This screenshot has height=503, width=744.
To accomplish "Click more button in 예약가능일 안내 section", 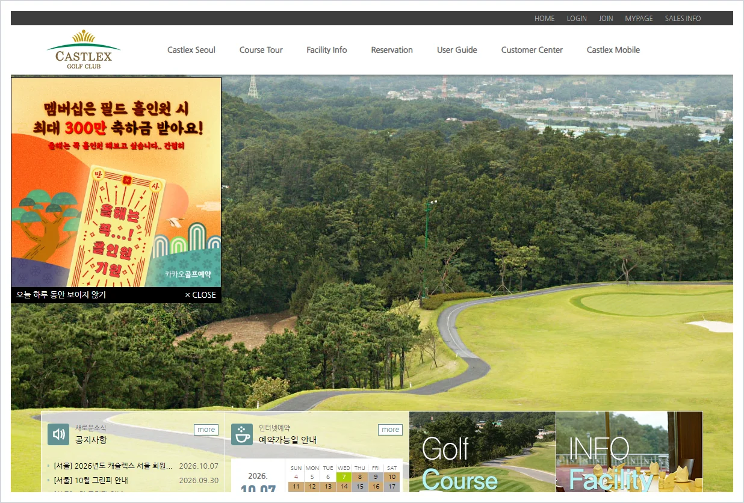I will tap(390, 430).
